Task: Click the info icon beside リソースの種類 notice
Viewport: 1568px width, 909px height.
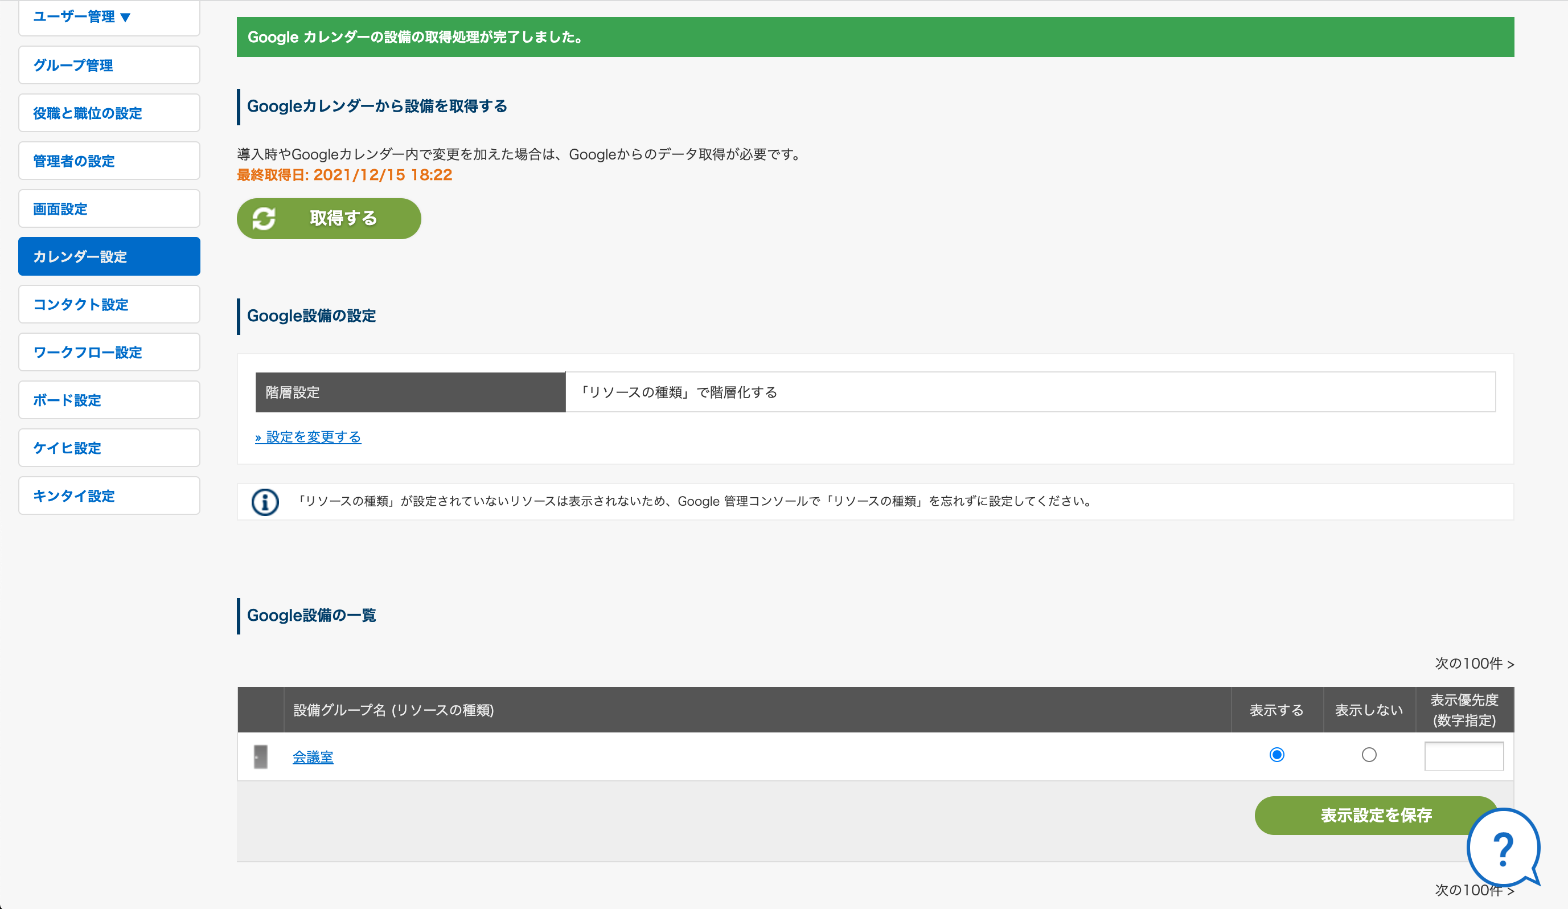Action: 265,502
